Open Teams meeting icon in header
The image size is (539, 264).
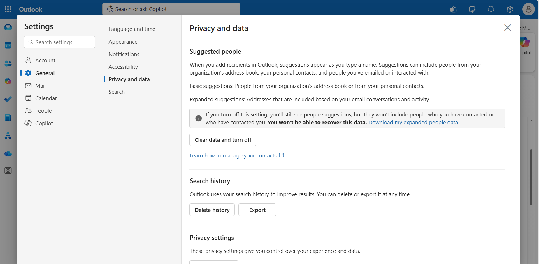pyautogui.click(x=453, y=9)
